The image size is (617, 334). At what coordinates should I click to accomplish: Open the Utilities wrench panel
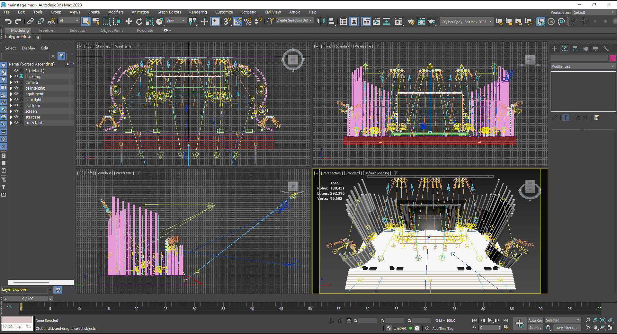click(606, 49)
